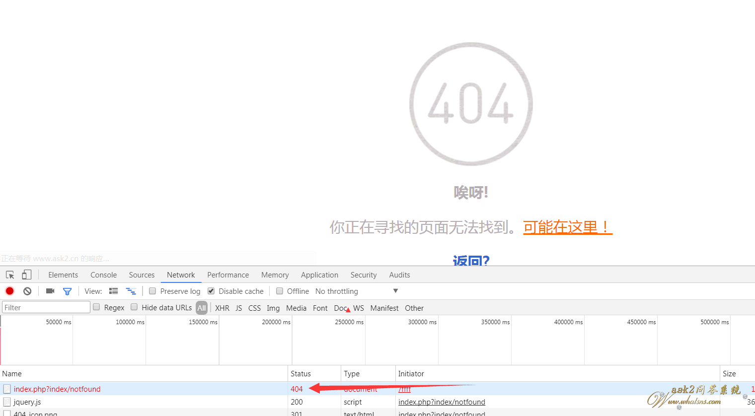Switch to the Sources tab

click(x=142, y=275)
